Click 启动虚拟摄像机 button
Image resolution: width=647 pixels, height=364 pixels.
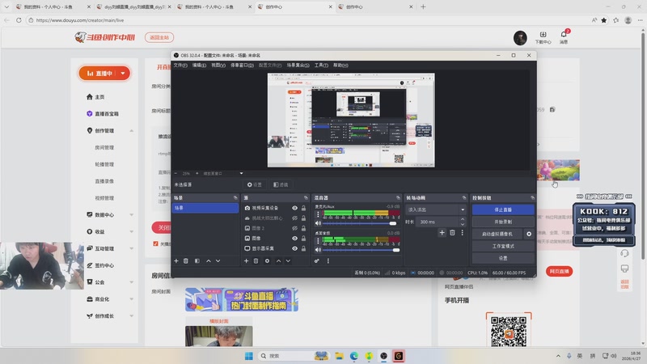[x=497, y=234]
